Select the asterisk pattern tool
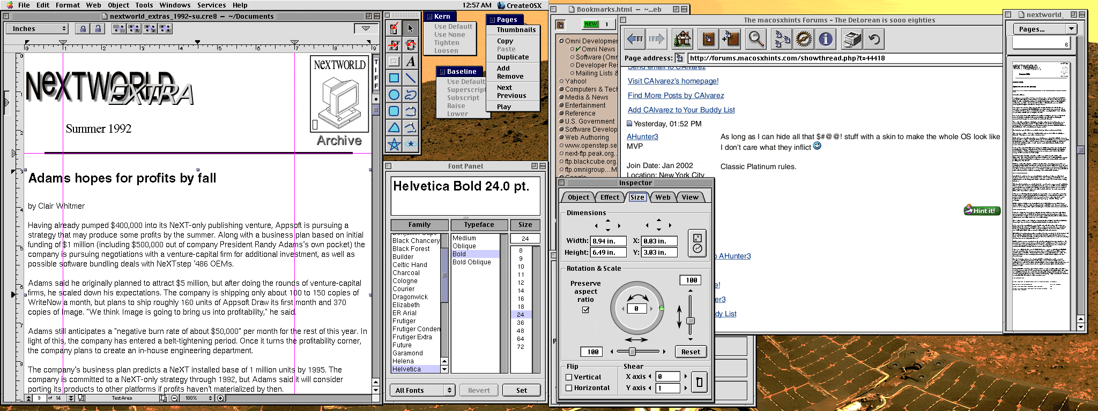This screenshot has width=1098, height=411. tap(410, 144)
